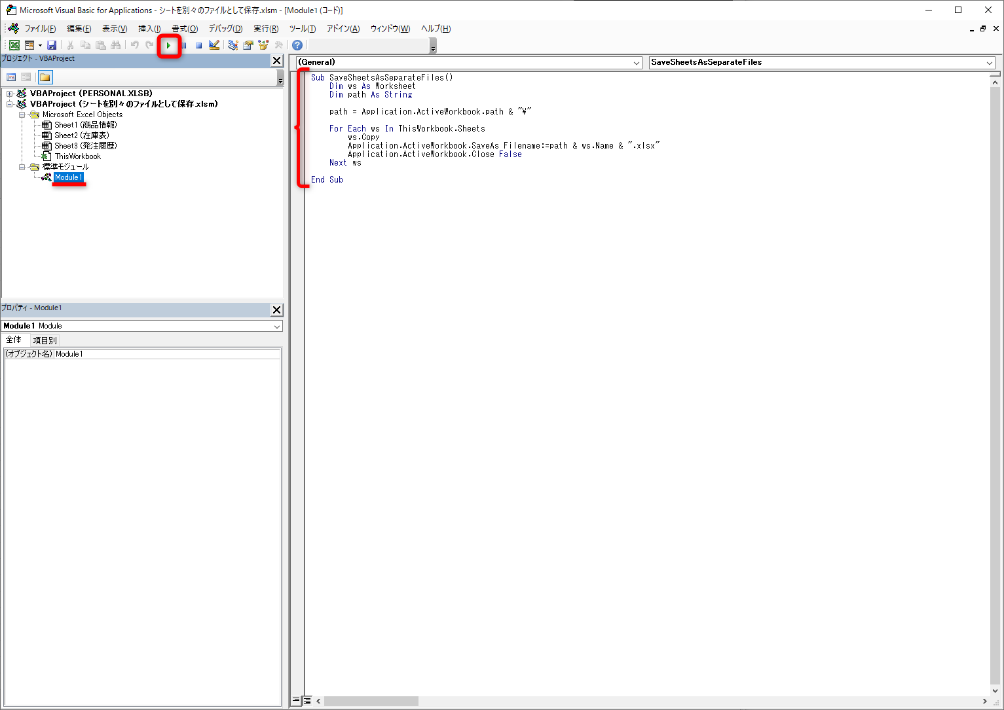The height and width of the screenshot is (710, 1004).
Task: Open the Object Browser toolbar icon
Action: click(x=263, y=45)
